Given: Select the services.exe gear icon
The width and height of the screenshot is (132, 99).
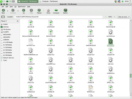Looking at the screenshot, I should pyautogui.click(x=111, y=32).
